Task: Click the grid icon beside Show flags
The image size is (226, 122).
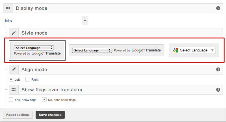Action: (x=14, y=90)
